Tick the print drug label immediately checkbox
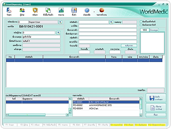 tap(141, 25)
